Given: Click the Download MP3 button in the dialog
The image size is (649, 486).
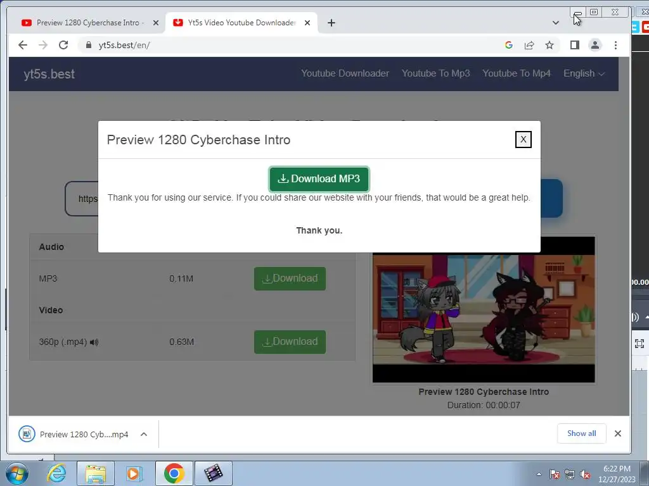Looking at the screenshot, I should (x=319, y=179).
